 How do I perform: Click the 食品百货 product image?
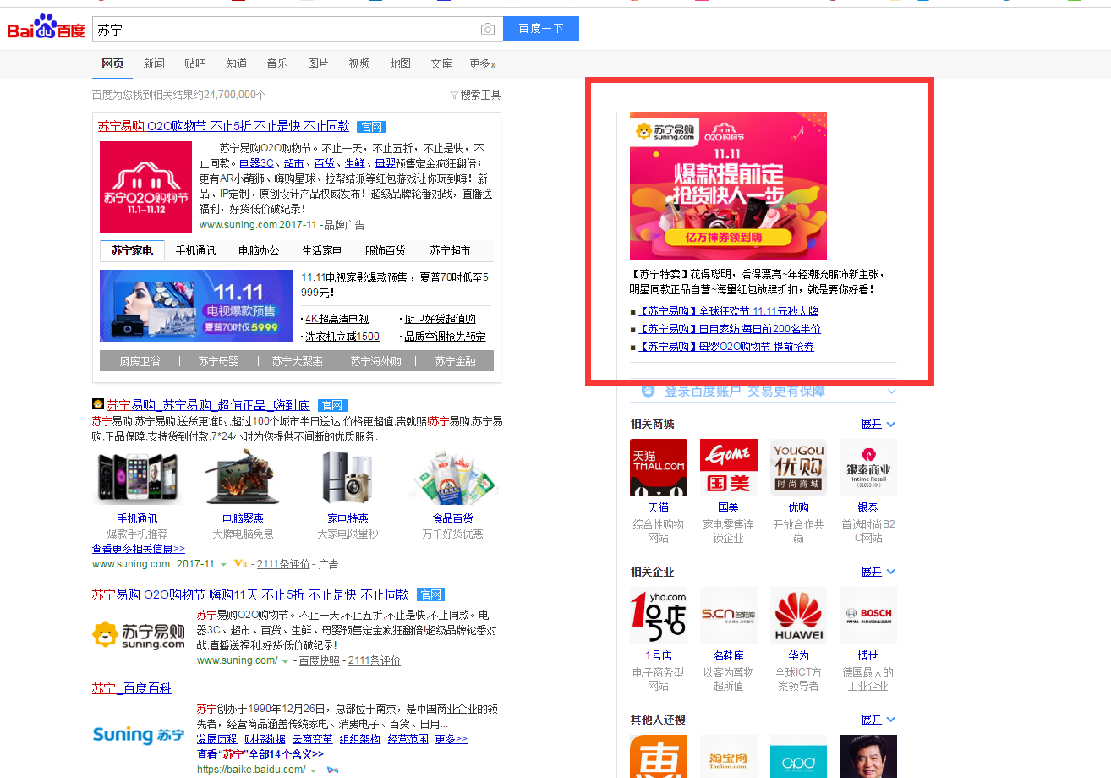[x=452, y=478]
